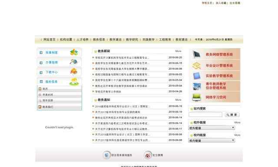Open the 教学研究 navigation menu
The height and width of the screenshot is (167, 278).
point(132,40)
